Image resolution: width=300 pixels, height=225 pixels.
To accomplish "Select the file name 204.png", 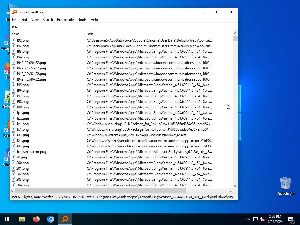I will 22,185.
